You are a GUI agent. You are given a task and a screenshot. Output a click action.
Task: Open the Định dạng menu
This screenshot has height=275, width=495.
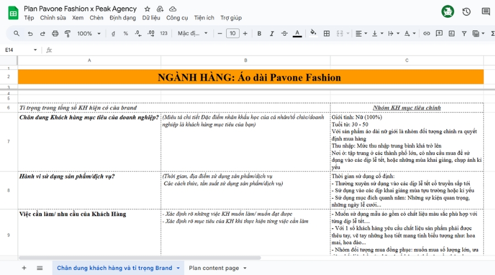click(x=123, y=18)
